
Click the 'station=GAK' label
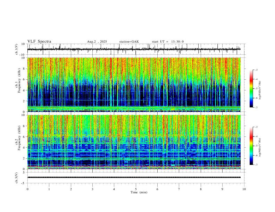[129, 42]
